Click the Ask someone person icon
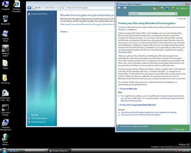This screenshot has height=153, width=191. [x=173, y=8]
